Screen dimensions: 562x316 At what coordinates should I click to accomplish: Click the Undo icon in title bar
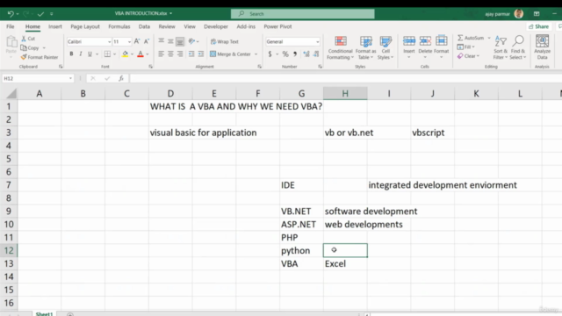(x=11, y=14)
